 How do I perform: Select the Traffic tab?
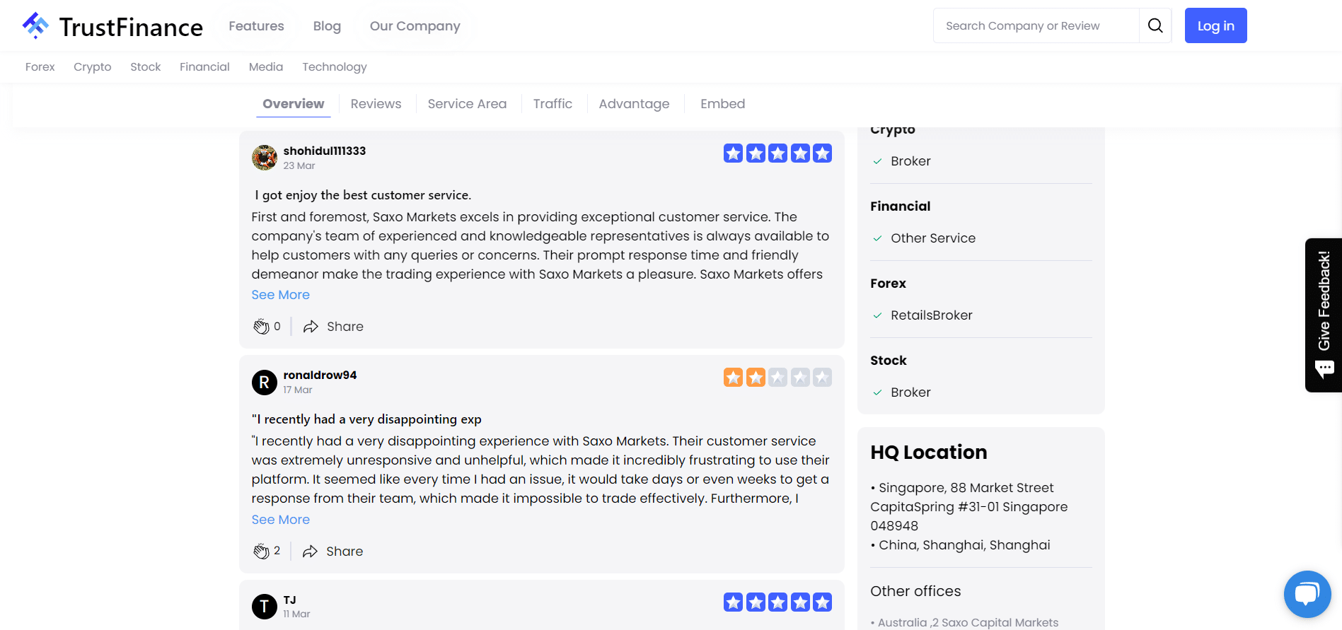tap(553, 104)
